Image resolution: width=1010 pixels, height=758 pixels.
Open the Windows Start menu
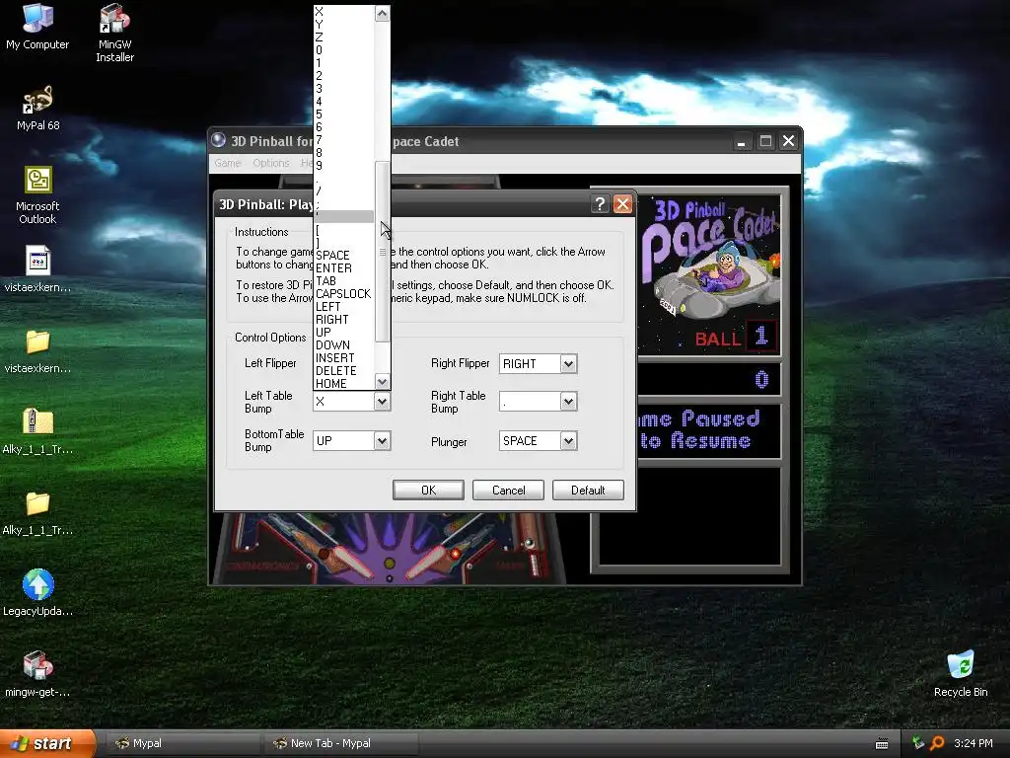[x=47, y=743]
